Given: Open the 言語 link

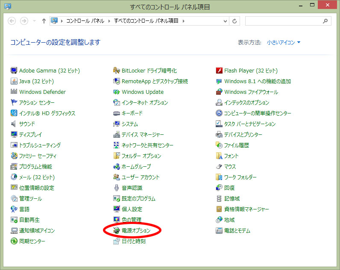Looking at the screenshot, I should pos(24,209).
